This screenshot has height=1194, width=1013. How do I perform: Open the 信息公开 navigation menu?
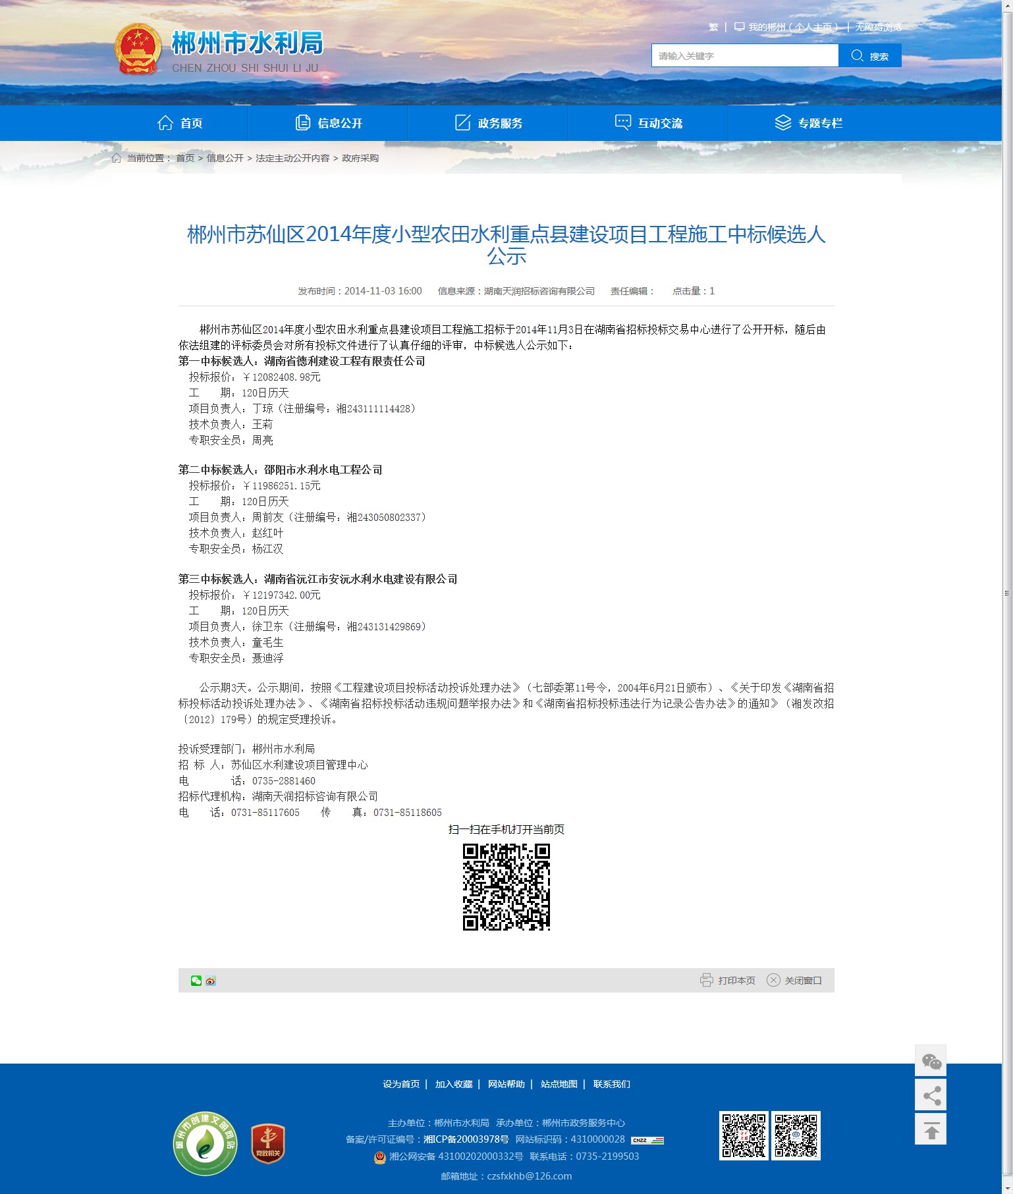point(329,123)
